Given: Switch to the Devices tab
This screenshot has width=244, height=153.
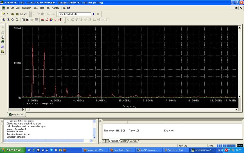Looking at the screenshot, I should click(133, 141).
